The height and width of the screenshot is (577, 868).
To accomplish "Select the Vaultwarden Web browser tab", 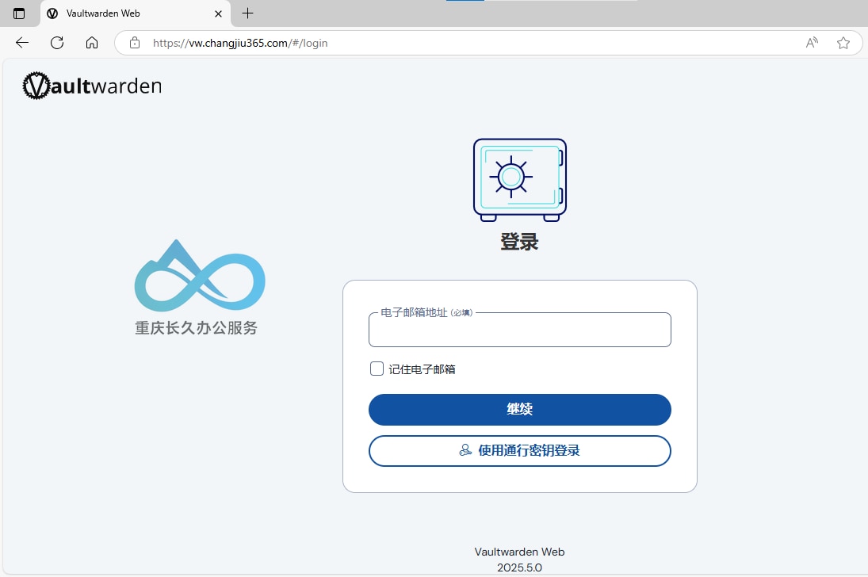I will coord(135,13).
